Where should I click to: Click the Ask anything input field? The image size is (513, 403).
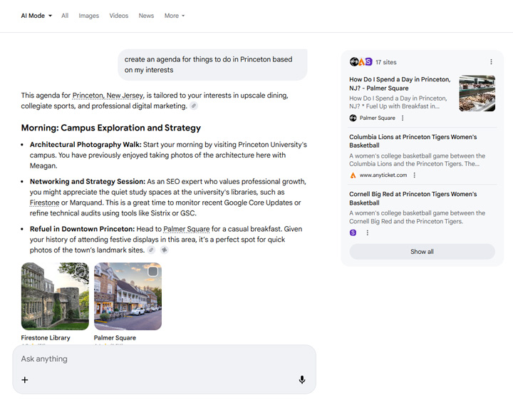157,359
